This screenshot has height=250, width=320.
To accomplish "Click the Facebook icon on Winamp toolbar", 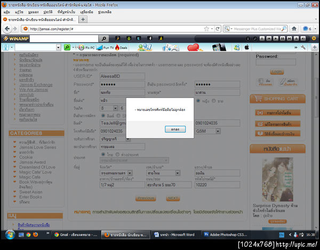I will (x=150, y=38).
